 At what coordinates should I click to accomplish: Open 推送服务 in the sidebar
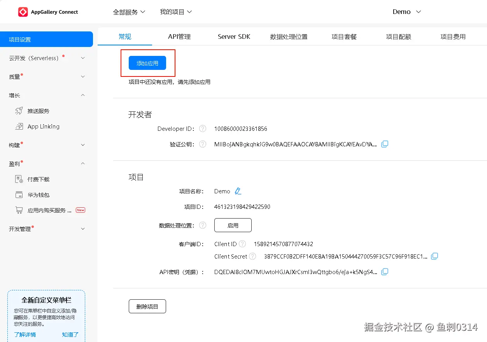pos(39,111)
